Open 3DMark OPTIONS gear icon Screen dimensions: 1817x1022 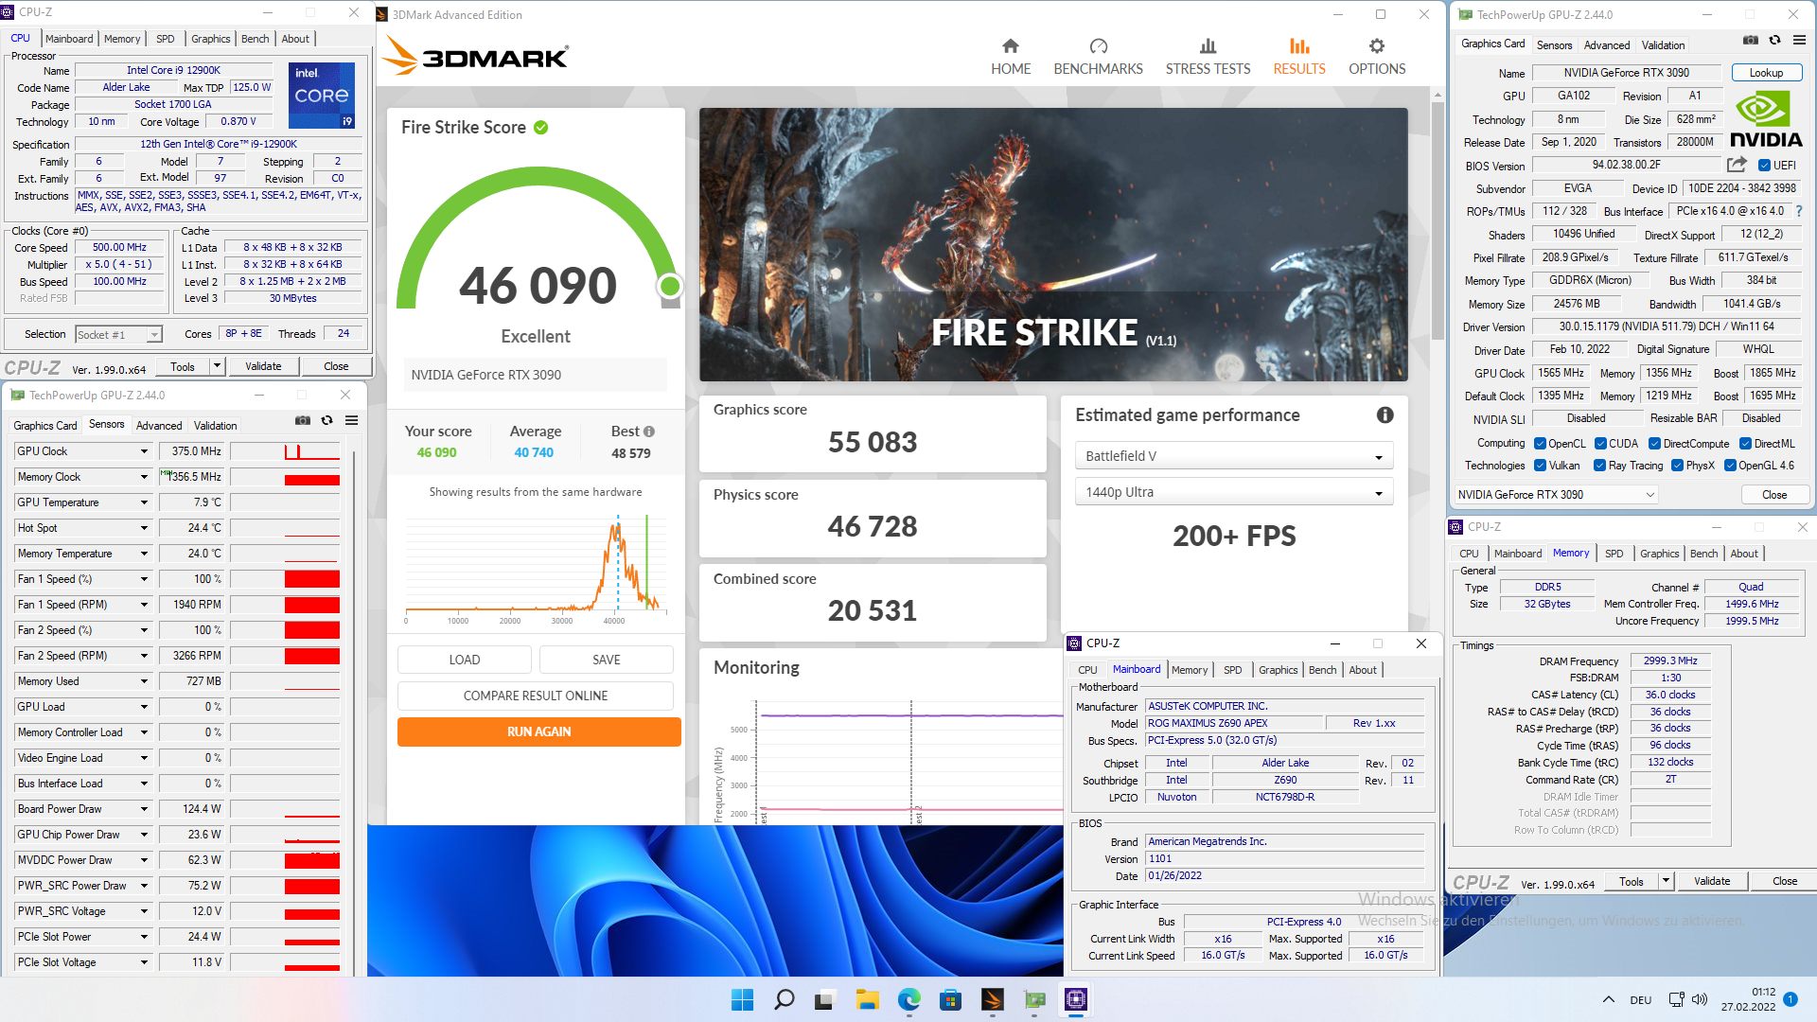[x=1377, y=45]
